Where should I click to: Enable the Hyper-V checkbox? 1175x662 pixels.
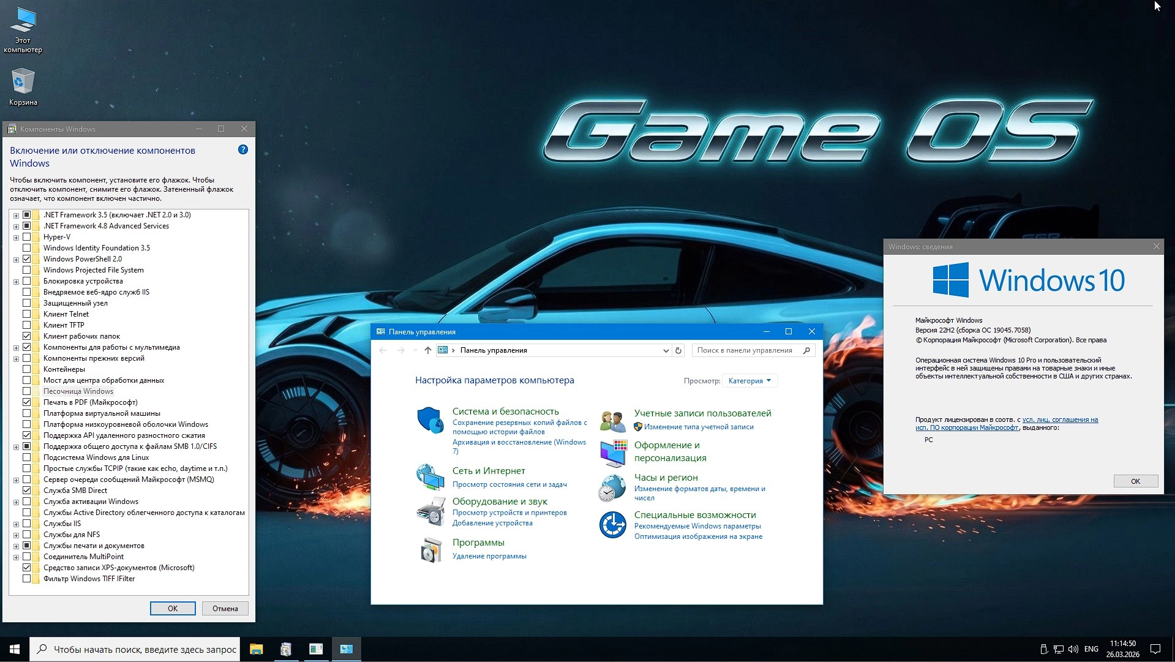(27, 237)
